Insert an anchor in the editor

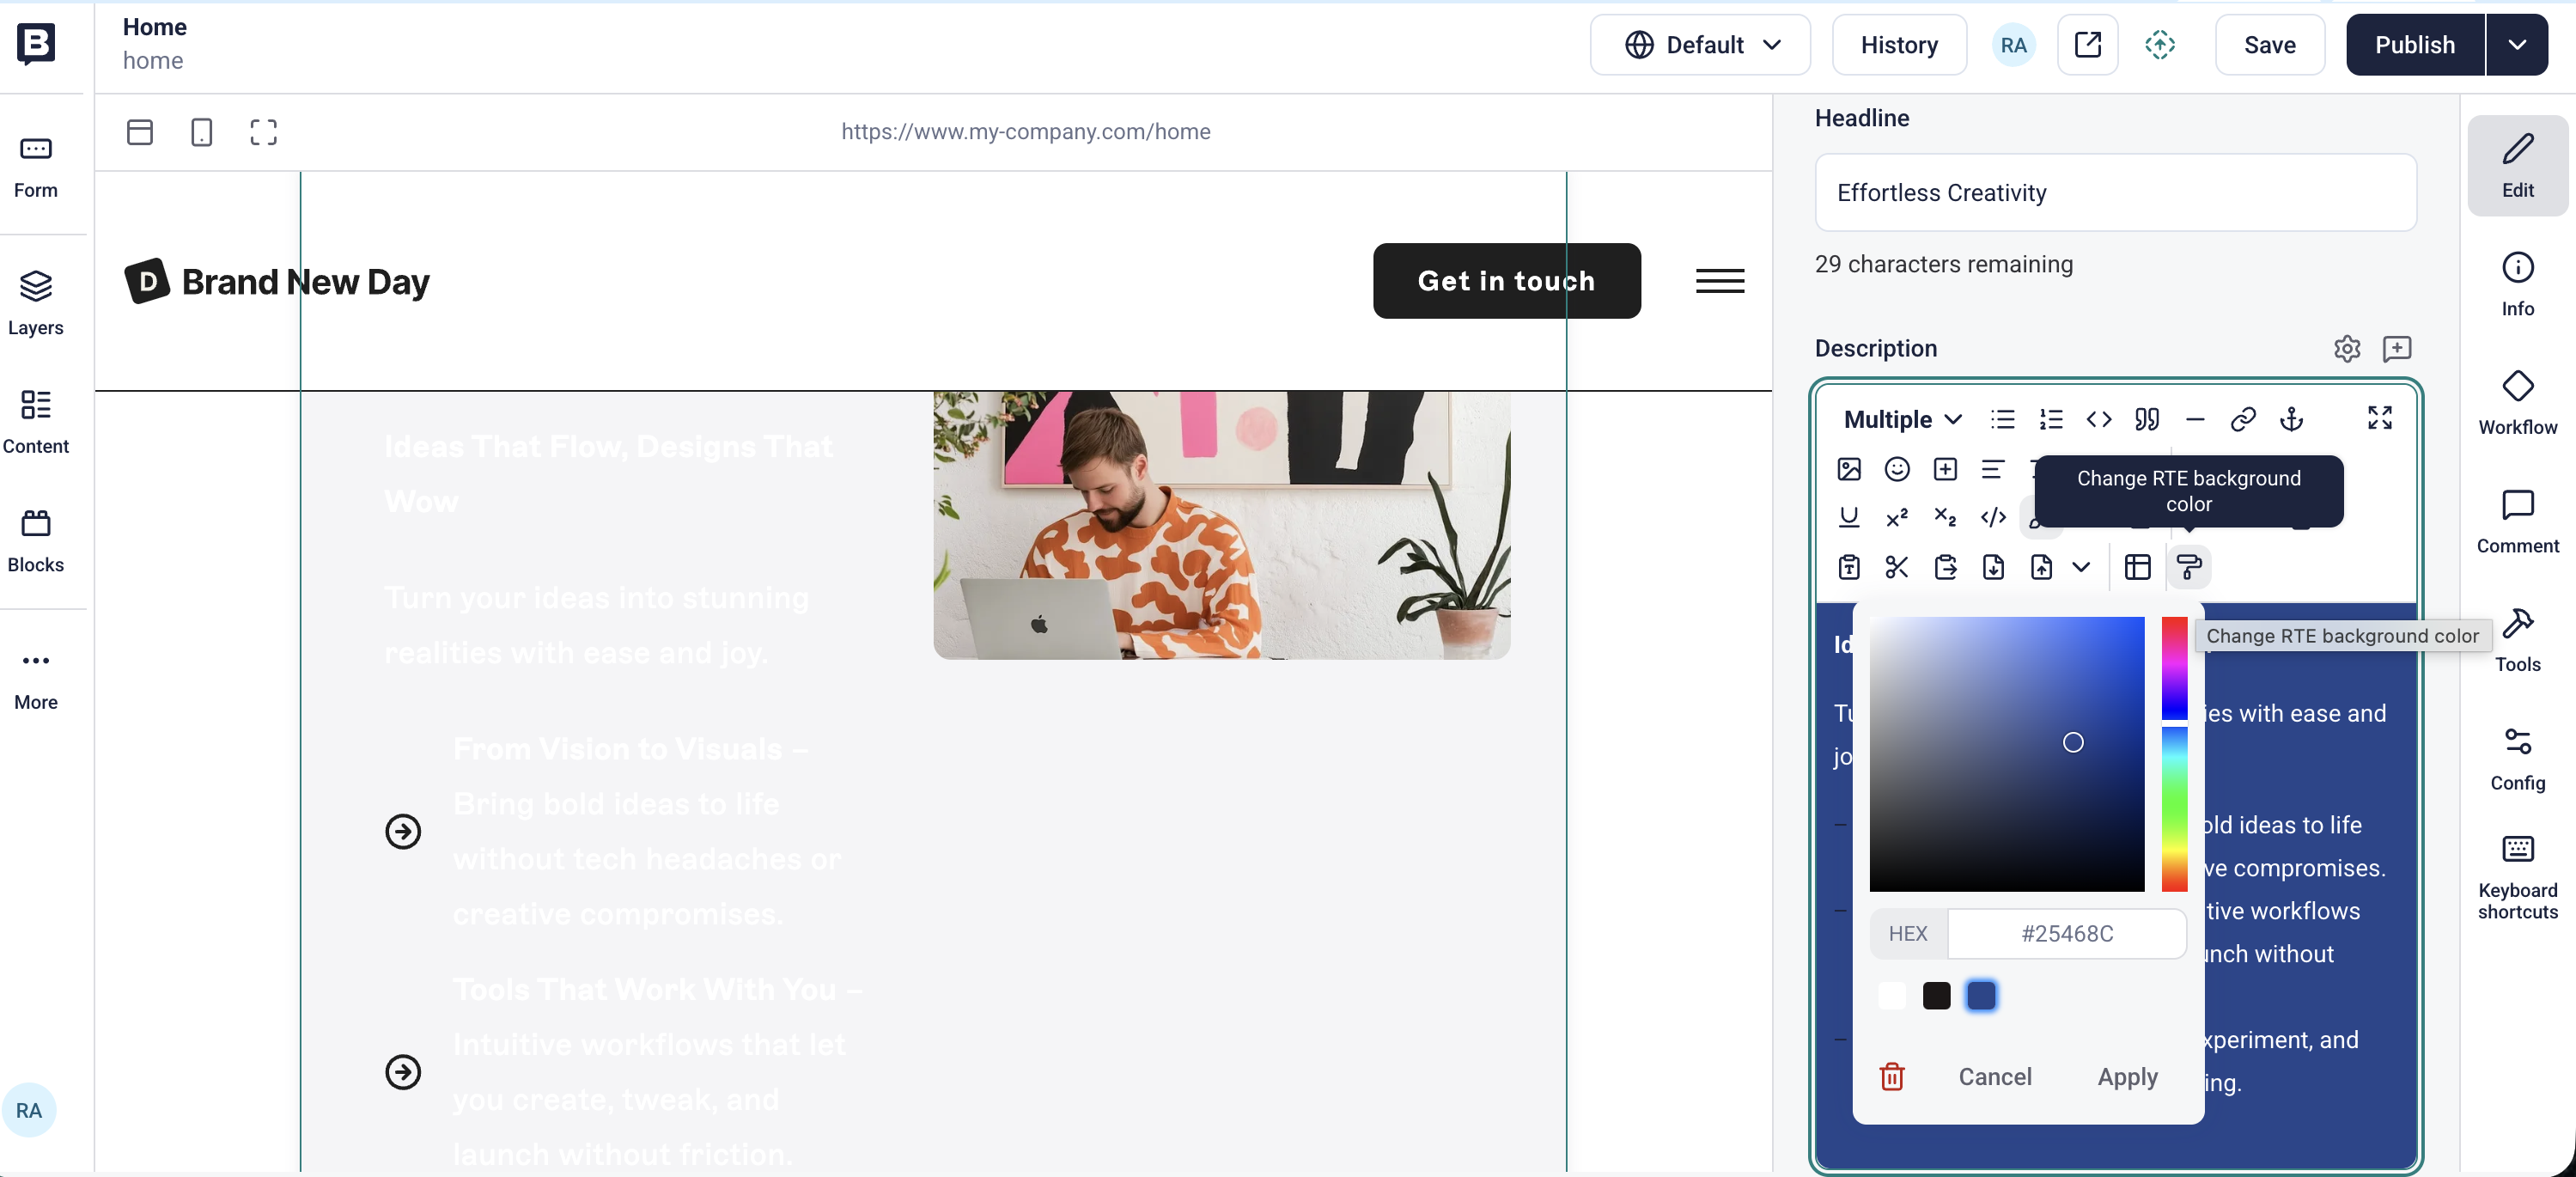tap(2290, 419)
